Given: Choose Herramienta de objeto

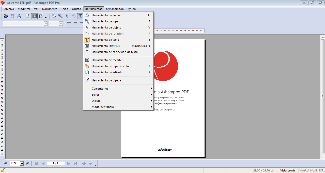Looking at the screenshot, I should tap(118, 27).
